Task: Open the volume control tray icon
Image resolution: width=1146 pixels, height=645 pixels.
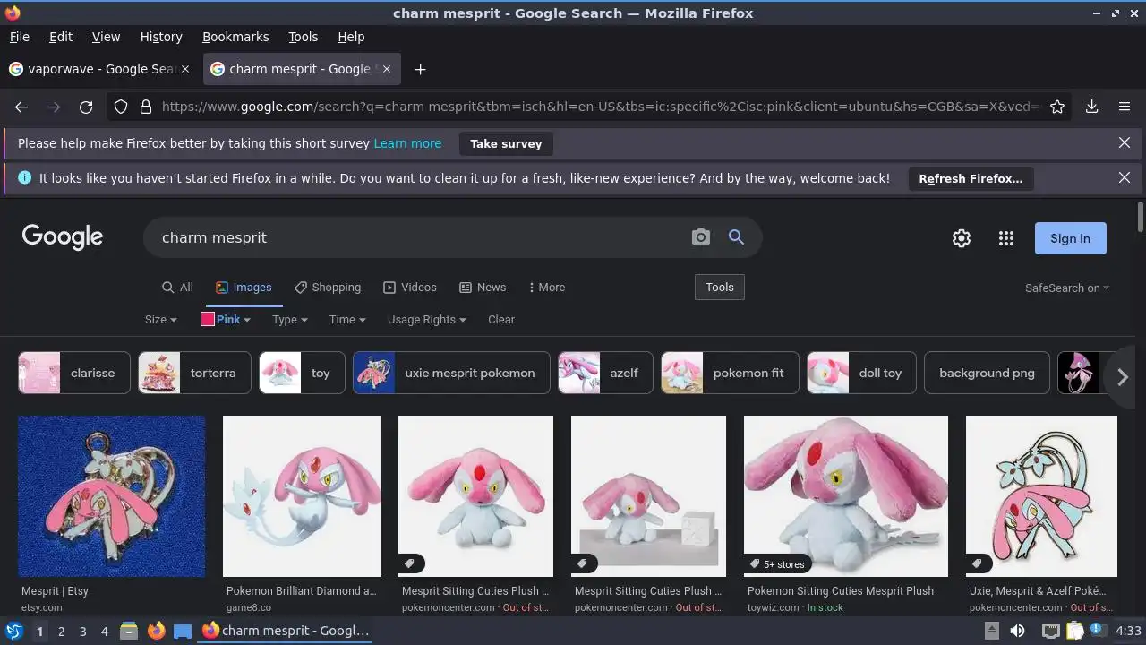Action: pos(1017,631)
